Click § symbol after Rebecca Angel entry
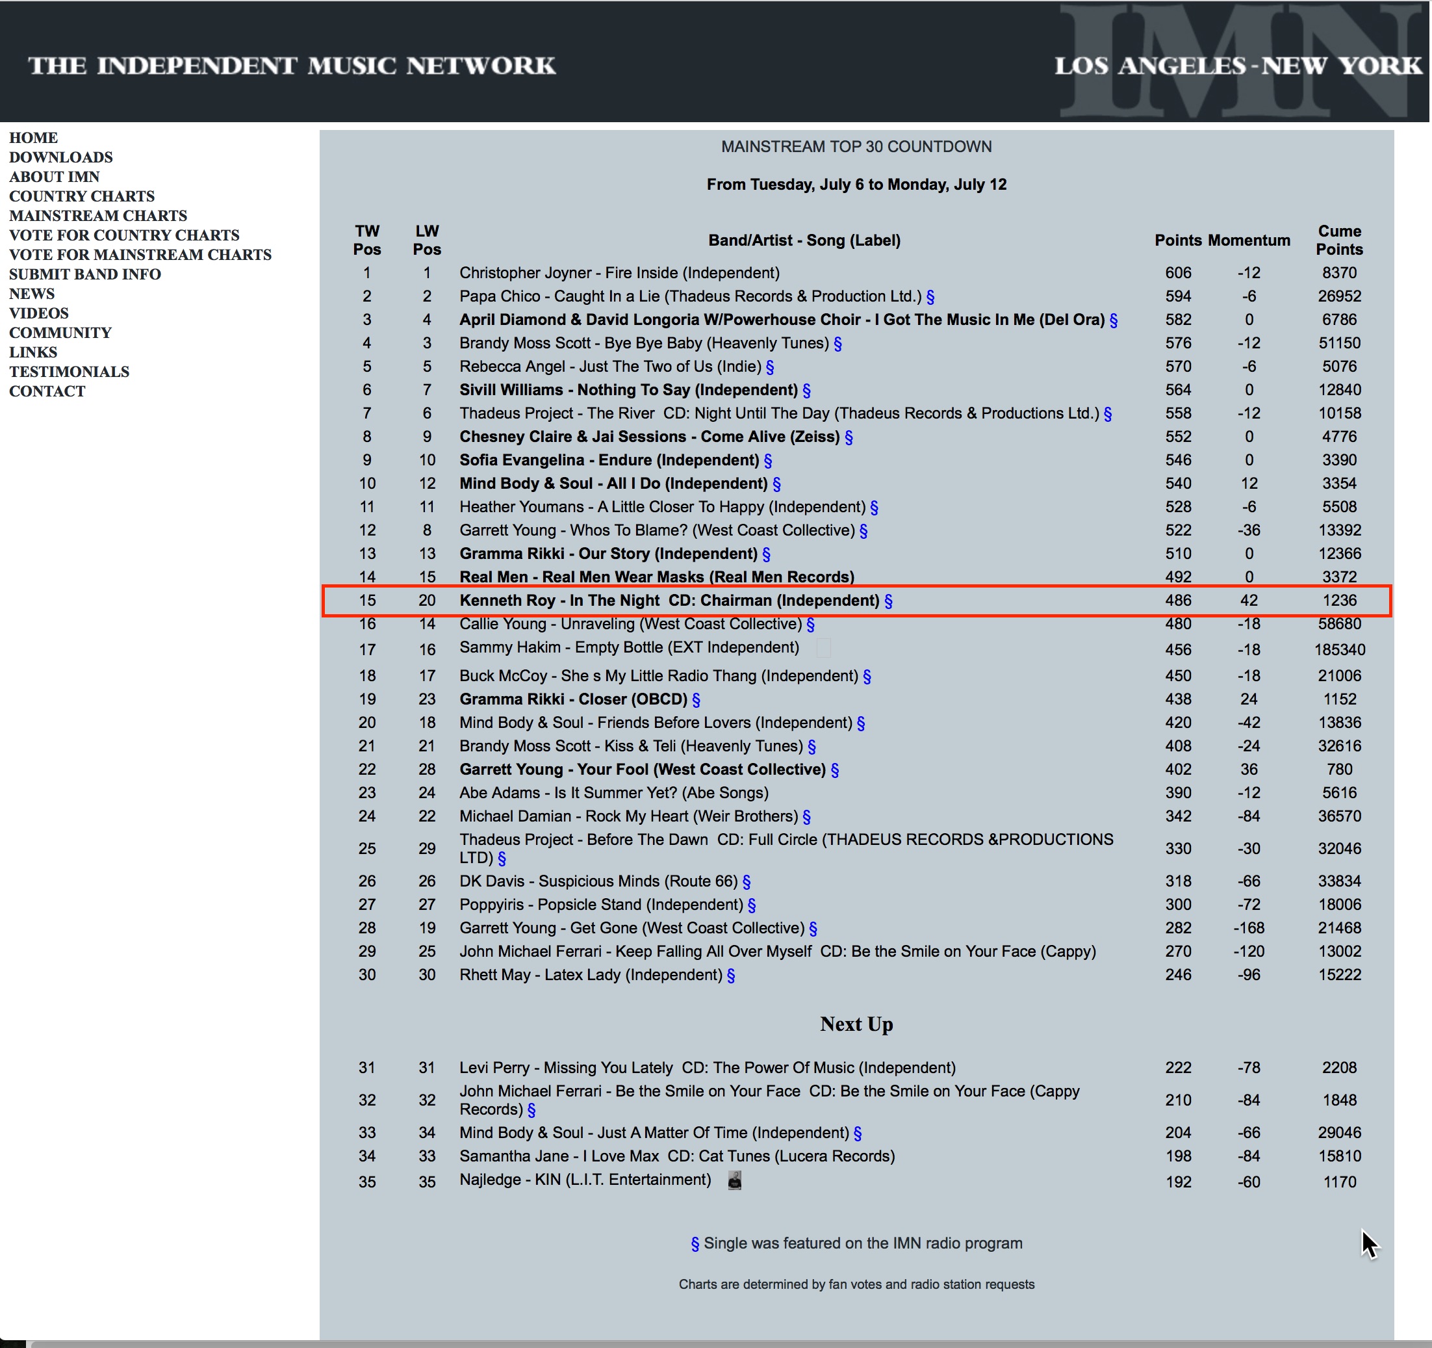 click(x=770, y=367)
